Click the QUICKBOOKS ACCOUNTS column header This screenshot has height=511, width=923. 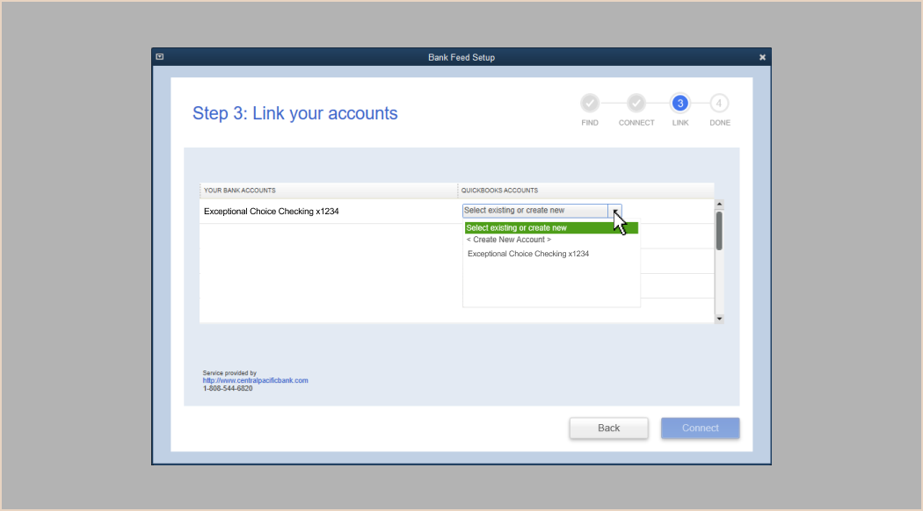click(585, 191)
